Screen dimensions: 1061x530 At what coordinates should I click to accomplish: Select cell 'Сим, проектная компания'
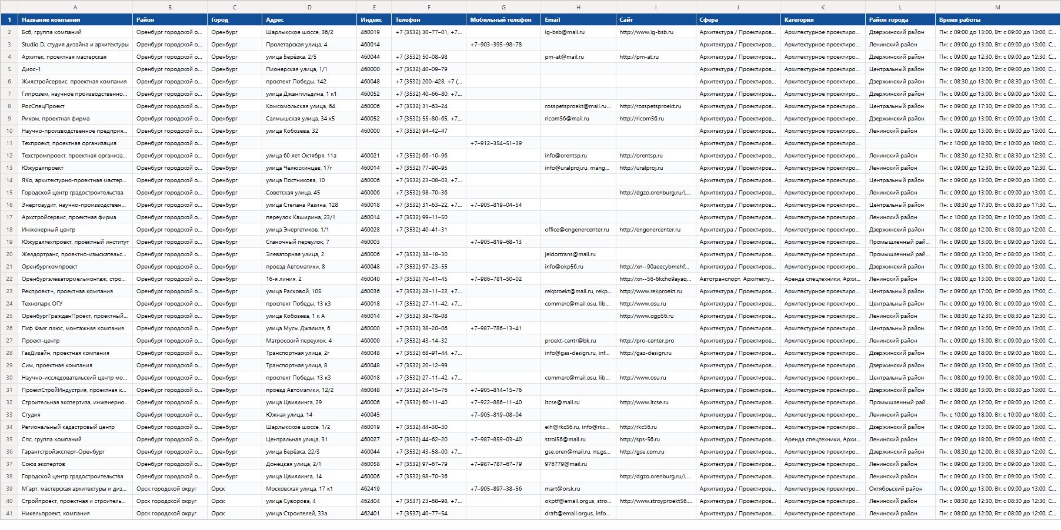coord(75,365)
